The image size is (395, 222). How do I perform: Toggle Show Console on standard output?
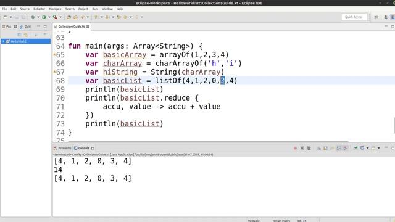(x=339, y=148)
